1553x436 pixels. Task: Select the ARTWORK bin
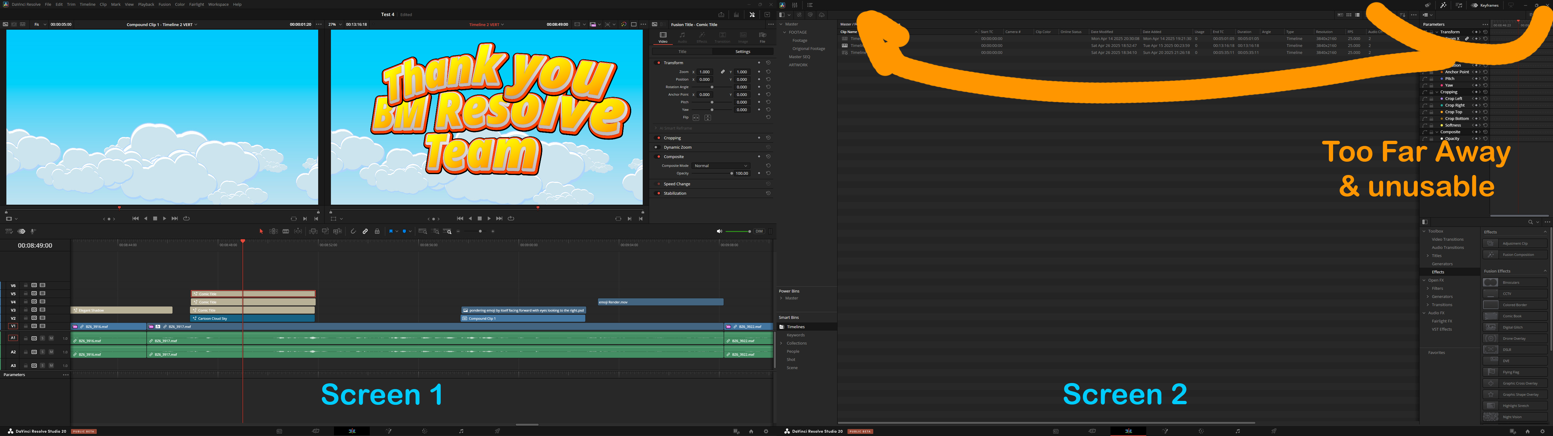click(x=798, y=65)
